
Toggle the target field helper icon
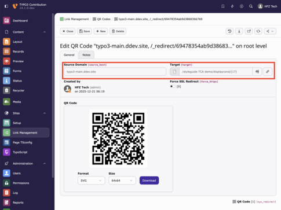pos(257,72)
